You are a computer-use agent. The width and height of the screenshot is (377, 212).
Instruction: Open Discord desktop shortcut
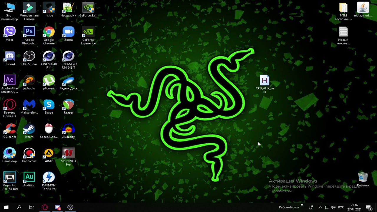[x=9, y=58]
